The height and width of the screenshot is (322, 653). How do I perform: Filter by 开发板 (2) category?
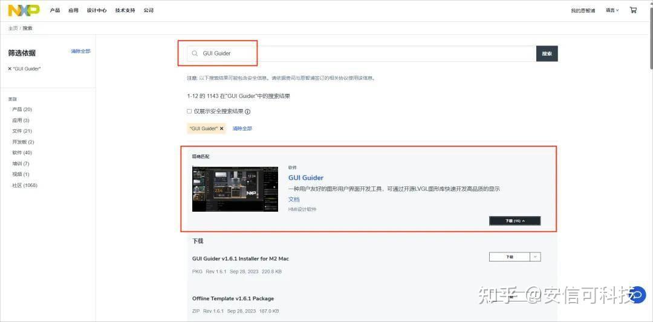click(x=24, y=142)
